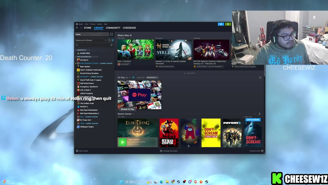
Task: Open Windows Start button on taskbar
Action: pyautogui.click(x=121, y=182)
